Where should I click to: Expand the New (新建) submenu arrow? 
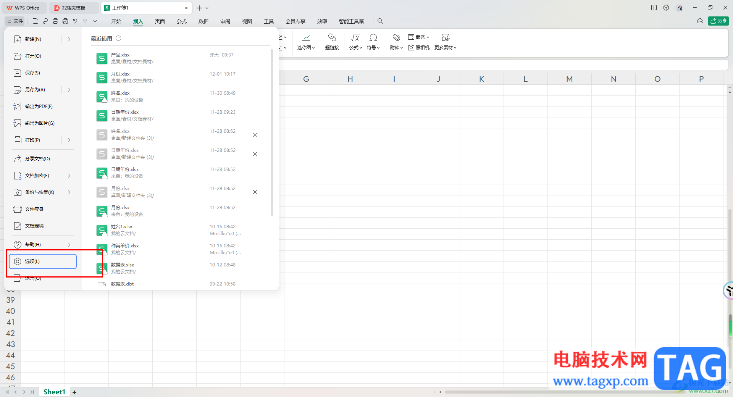pos(69,39)
